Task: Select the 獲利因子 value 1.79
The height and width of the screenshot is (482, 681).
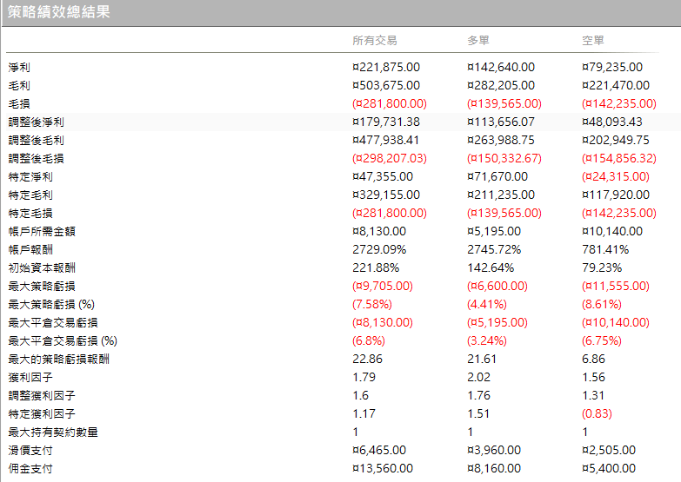Action: [x=364, y=377]
